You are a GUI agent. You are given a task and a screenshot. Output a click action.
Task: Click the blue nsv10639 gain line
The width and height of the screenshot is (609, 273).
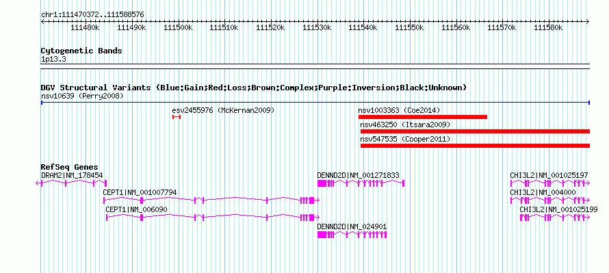(315, 103)
